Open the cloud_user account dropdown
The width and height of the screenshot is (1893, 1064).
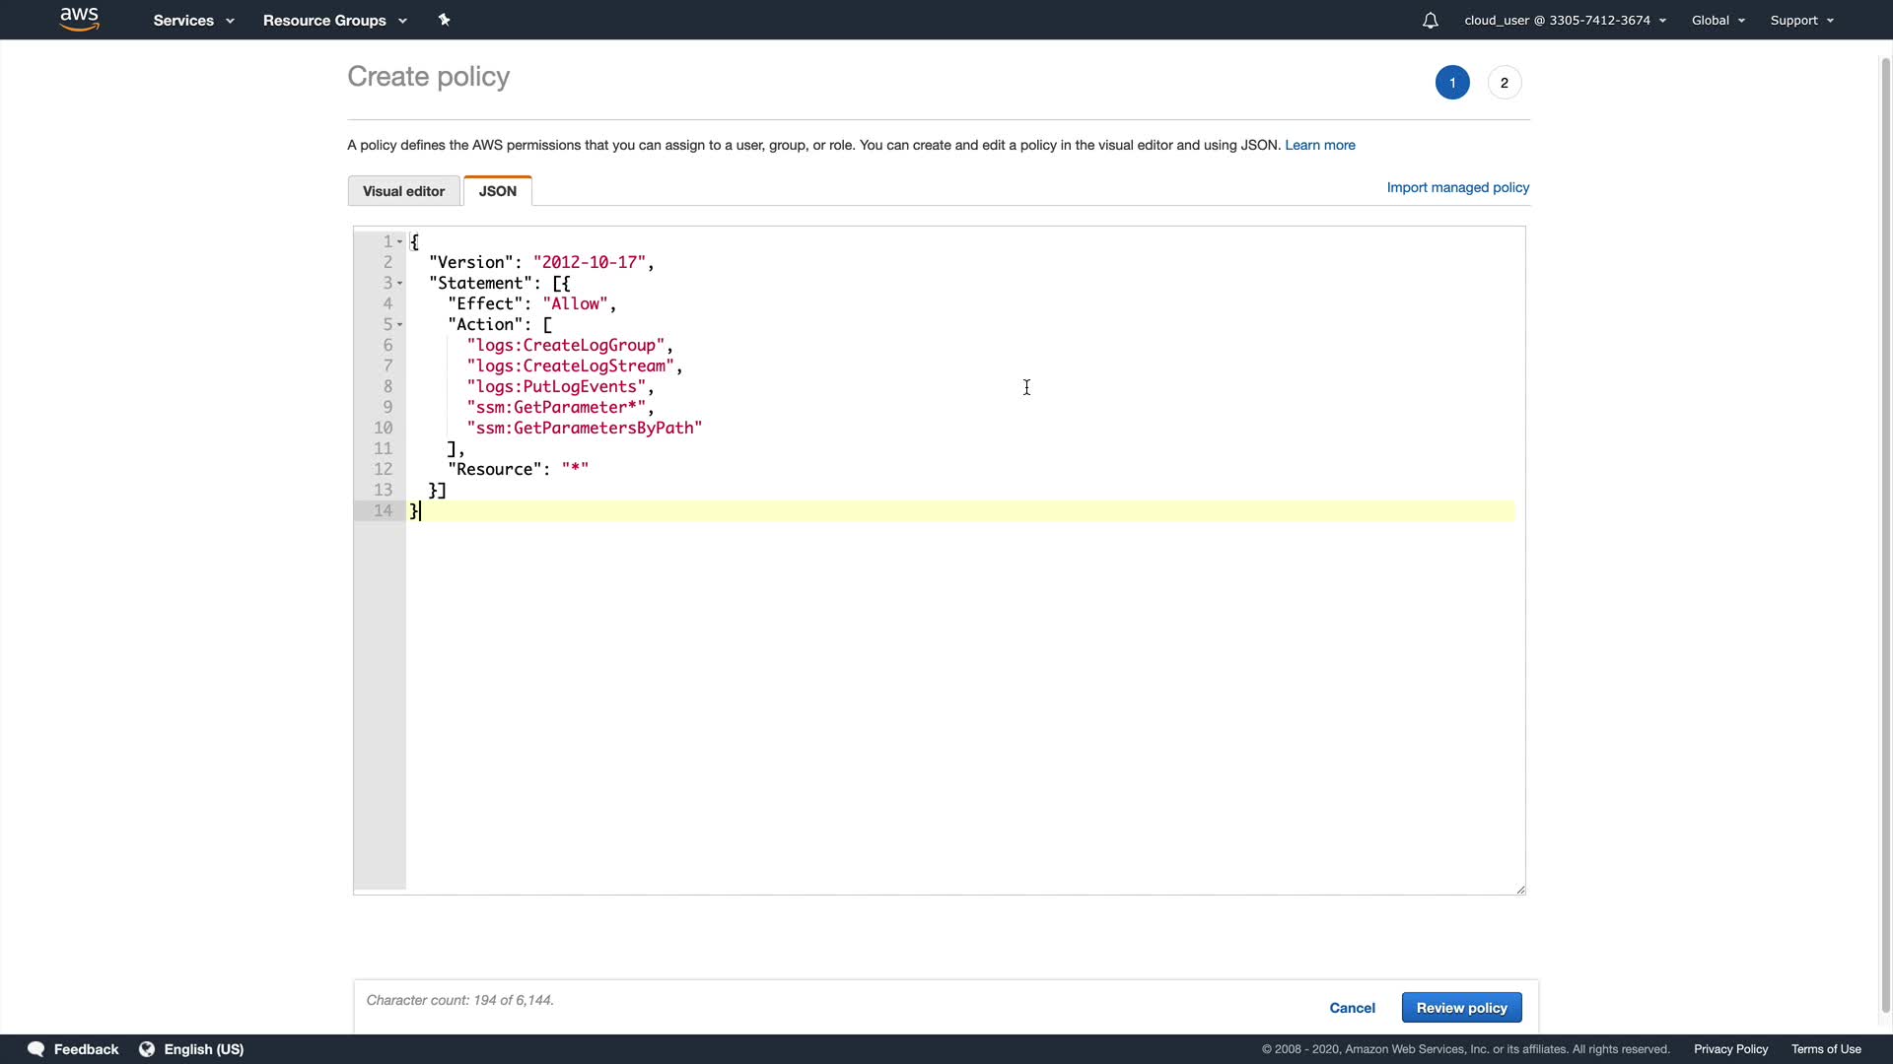(x=1565, y=21)
